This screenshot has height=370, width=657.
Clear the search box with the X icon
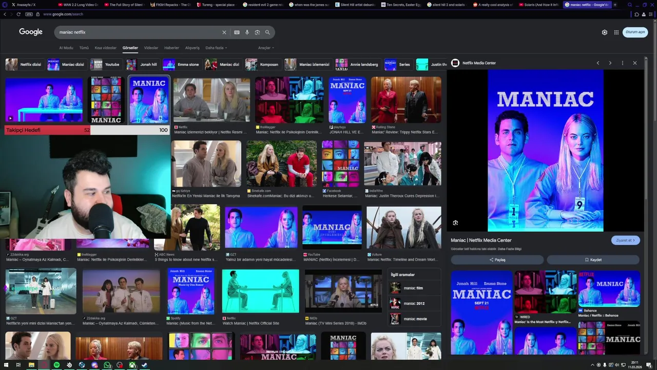point(224,32)
